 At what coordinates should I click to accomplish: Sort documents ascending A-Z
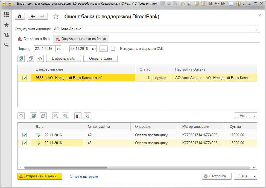78,116
